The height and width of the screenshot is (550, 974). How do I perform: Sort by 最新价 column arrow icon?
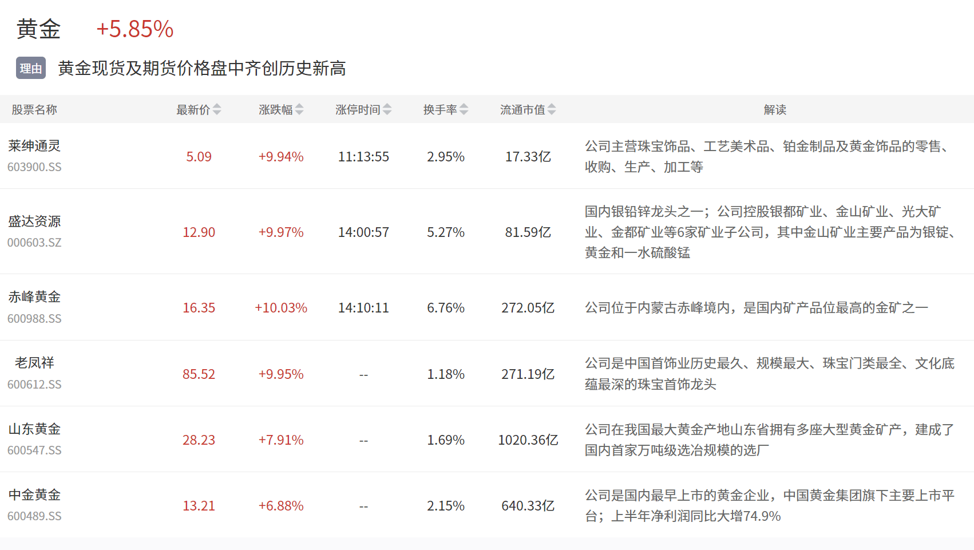point(217,109)
